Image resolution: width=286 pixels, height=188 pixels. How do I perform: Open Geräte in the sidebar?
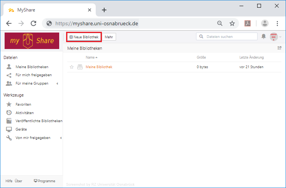[21, 129]
